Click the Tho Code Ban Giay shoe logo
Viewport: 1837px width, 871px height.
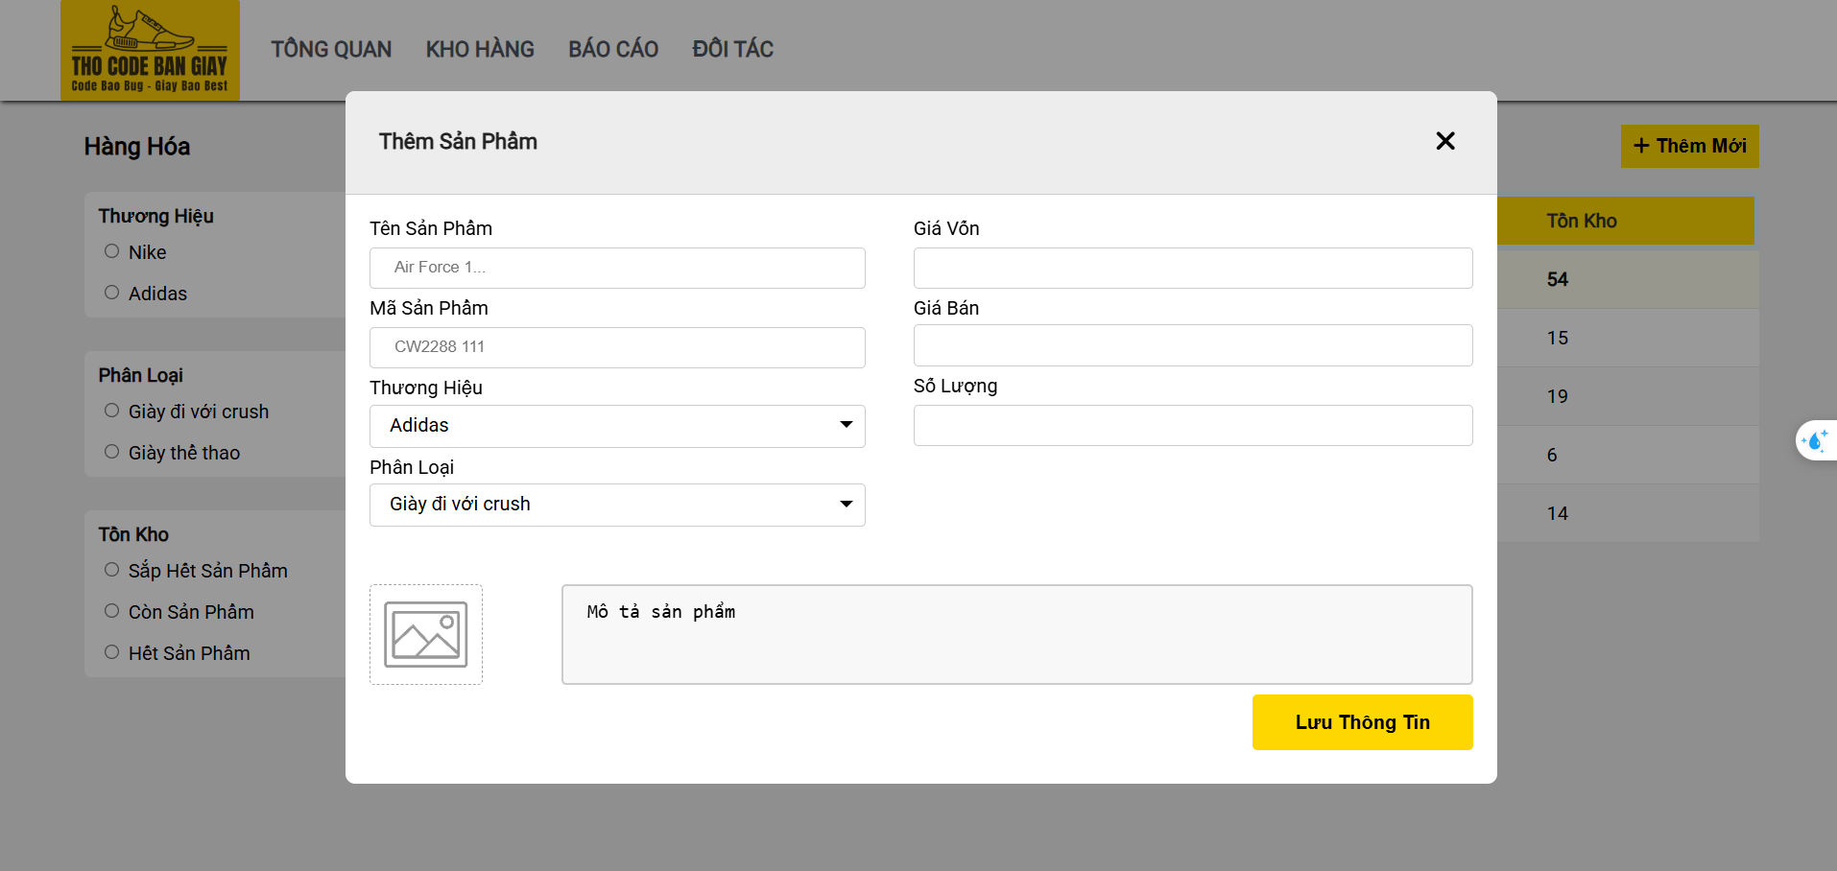pyautogui.click(x=150, y=50)
